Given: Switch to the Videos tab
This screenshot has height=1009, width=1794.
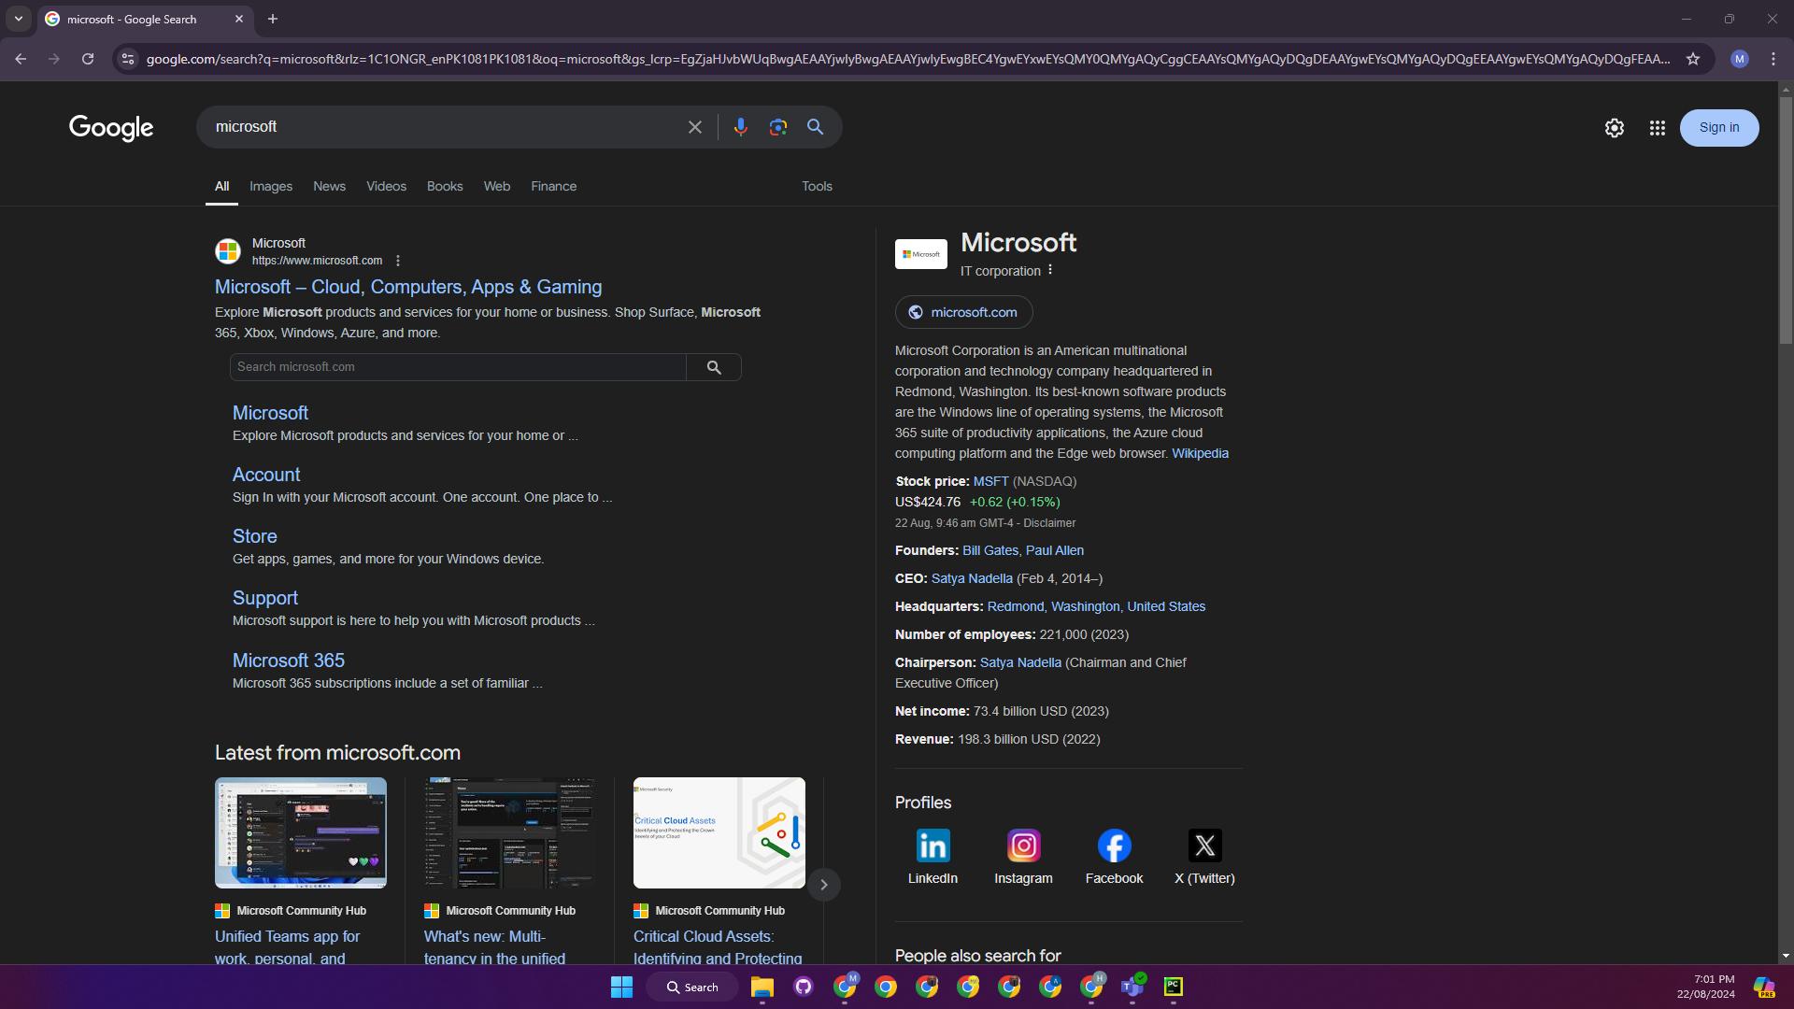Looking at the screenshot, I should click(386, 186).
